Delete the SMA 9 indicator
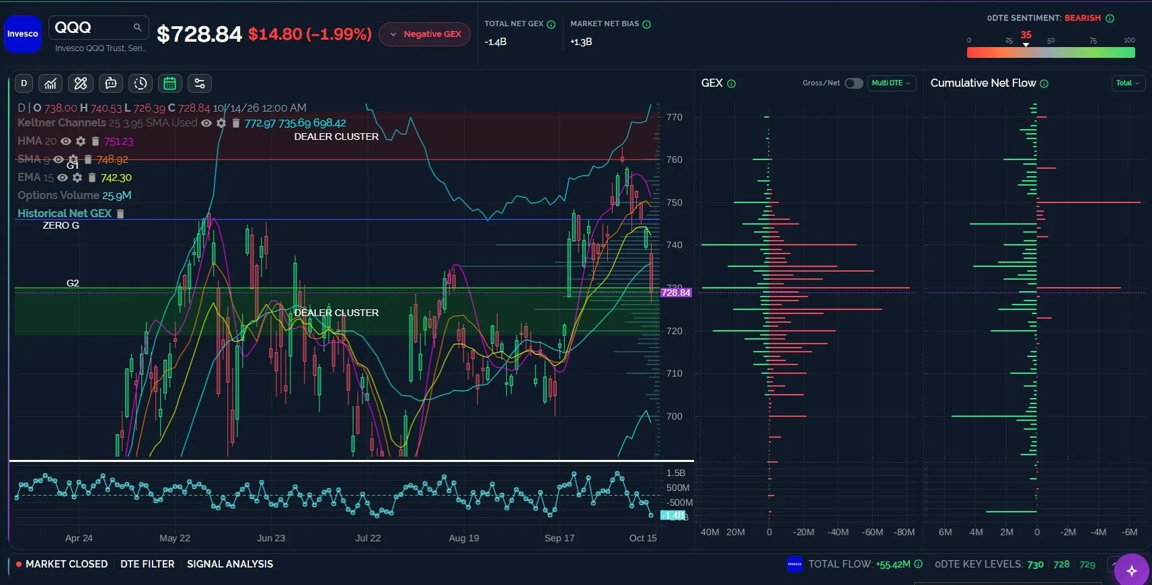 pos(88,159)
